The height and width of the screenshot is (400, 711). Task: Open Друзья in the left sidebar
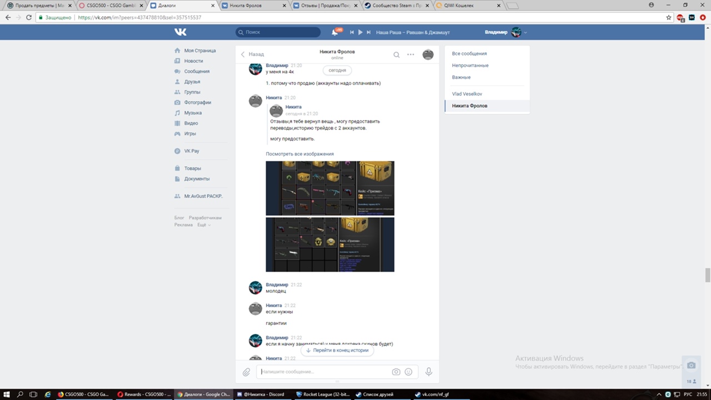click(192, 82)
